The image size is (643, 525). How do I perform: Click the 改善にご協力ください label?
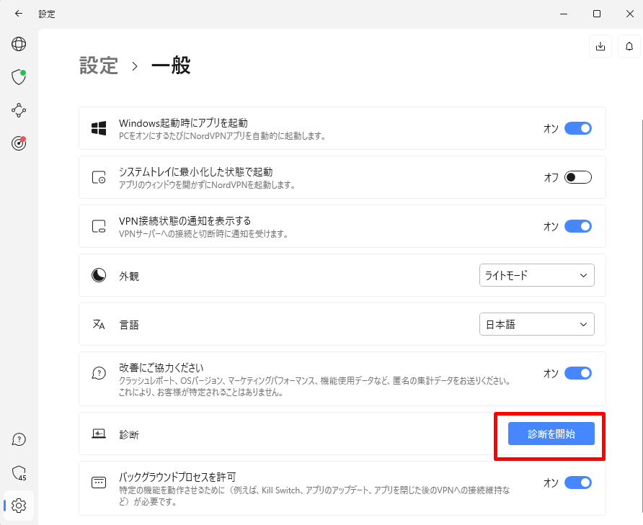pos(161,367)
